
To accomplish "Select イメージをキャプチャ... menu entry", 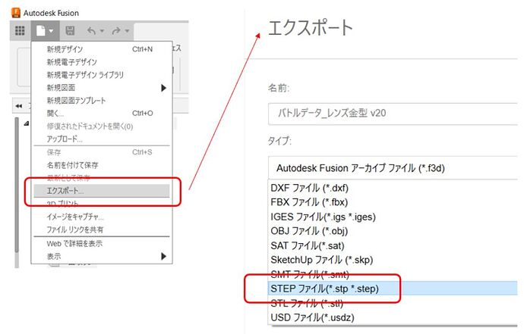I will pos(102,217).
